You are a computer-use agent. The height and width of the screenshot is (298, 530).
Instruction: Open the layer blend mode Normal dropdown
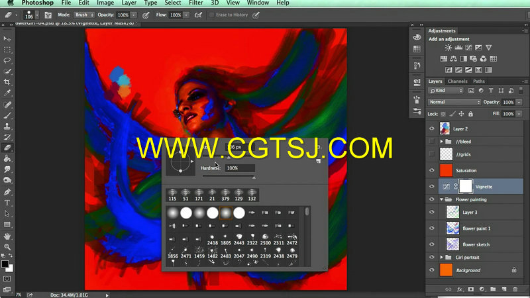(454, 102)
